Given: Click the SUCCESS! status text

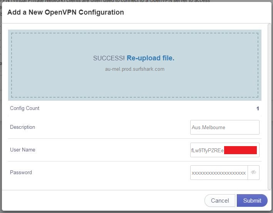Looking at the screenshot, I should pyautogui.click(x=109, y=58).
